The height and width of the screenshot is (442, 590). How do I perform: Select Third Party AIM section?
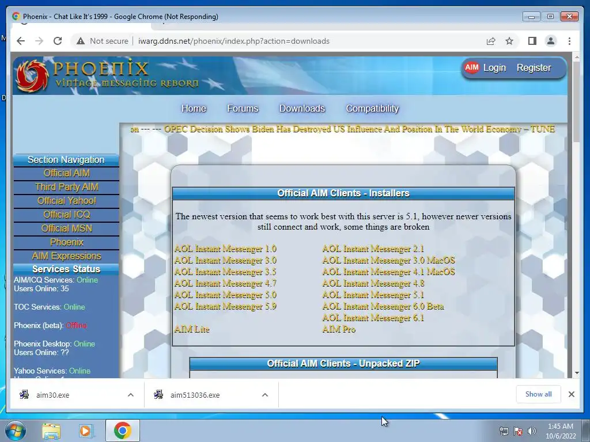pyautogui.click(x=67, y=187)
